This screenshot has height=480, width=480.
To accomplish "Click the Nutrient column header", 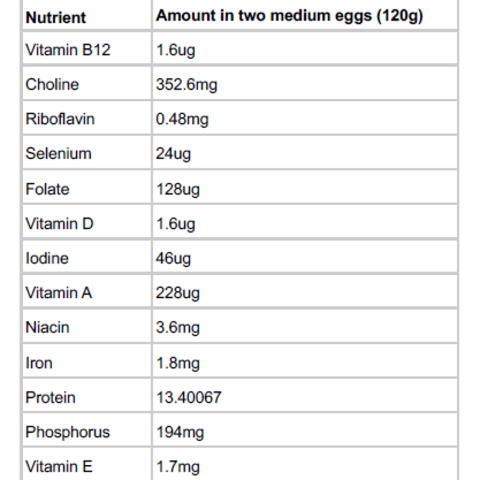I will click(x=56, y=17).
